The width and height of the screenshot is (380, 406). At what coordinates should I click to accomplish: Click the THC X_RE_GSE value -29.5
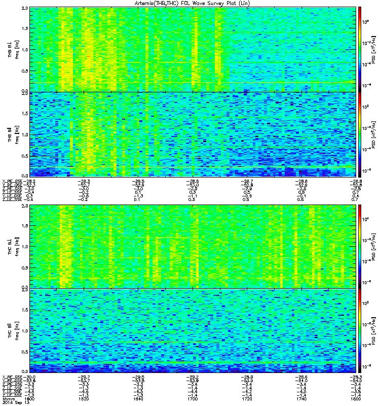click(138, 377)
